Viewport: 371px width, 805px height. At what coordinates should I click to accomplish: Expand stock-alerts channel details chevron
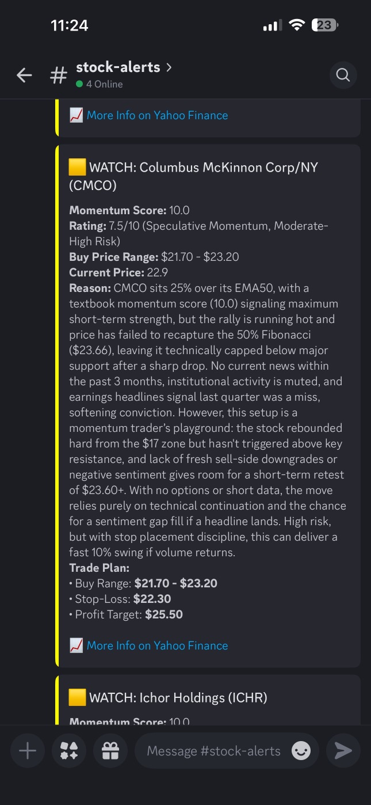click(169, 67)
